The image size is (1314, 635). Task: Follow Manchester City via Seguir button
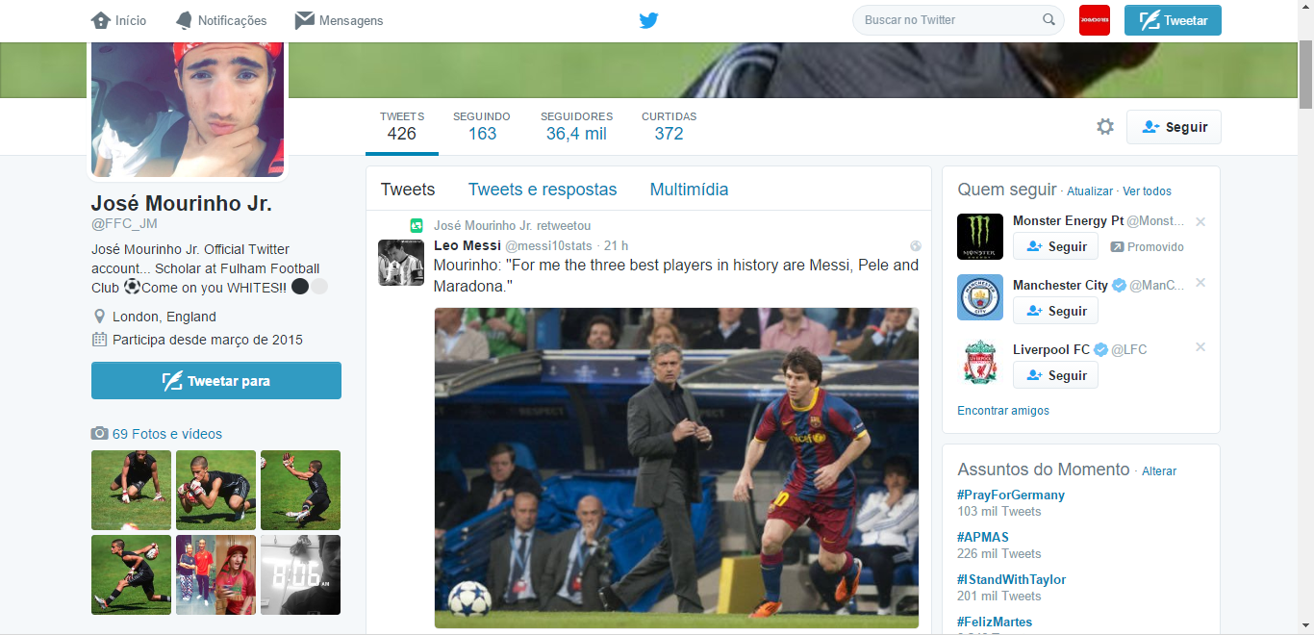(x=1055, y=310)
